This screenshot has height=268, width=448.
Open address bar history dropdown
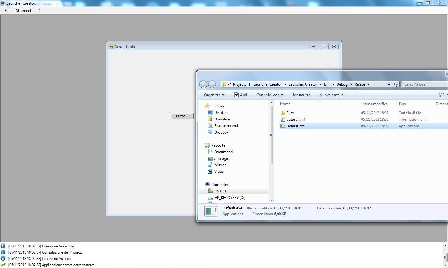389,84
